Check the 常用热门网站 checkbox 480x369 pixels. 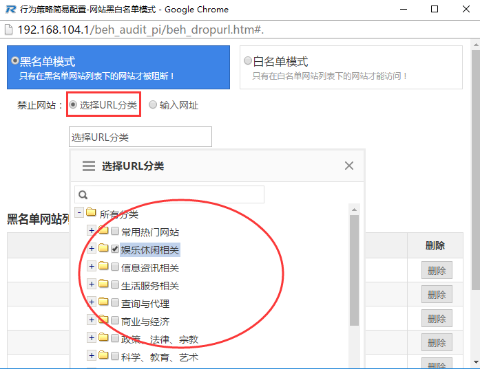pyautogui.click(x=115, y=232)
